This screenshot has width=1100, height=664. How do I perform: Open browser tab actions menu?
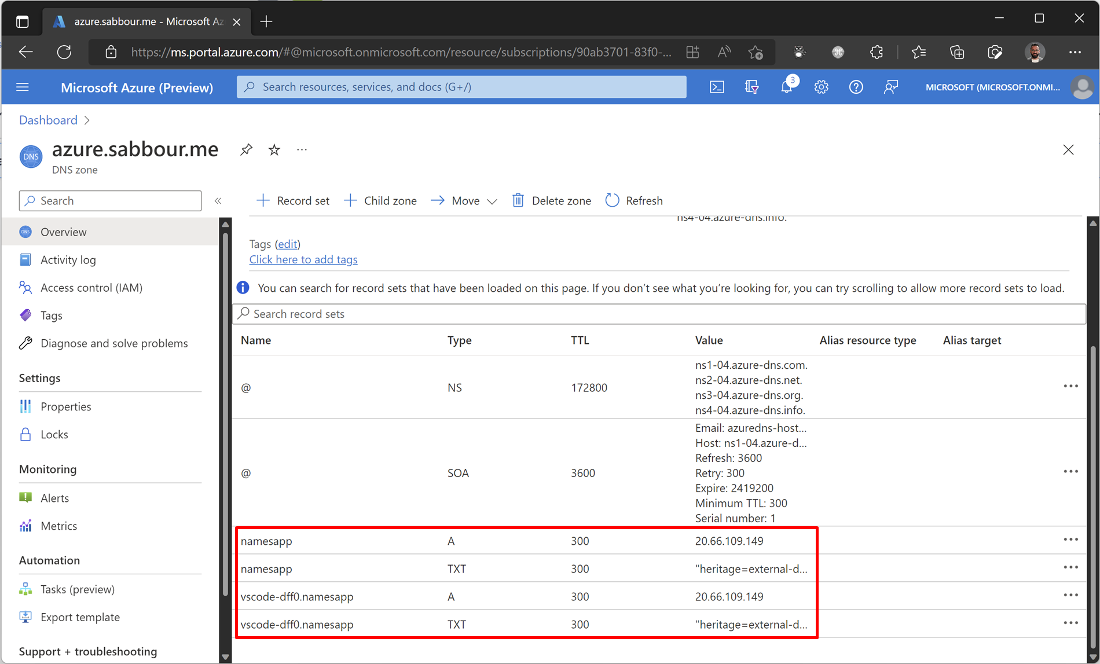pos(22,22)
